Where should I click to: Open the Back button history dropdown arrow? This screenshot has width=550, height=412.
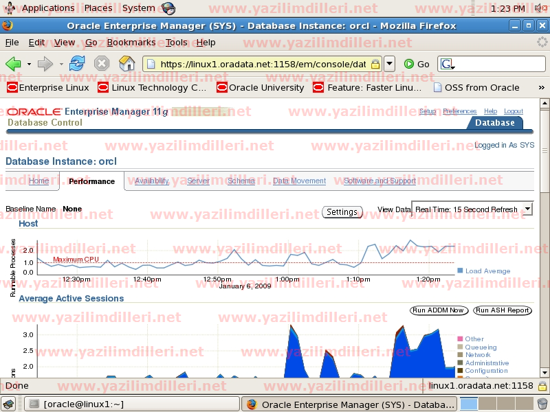29,64
